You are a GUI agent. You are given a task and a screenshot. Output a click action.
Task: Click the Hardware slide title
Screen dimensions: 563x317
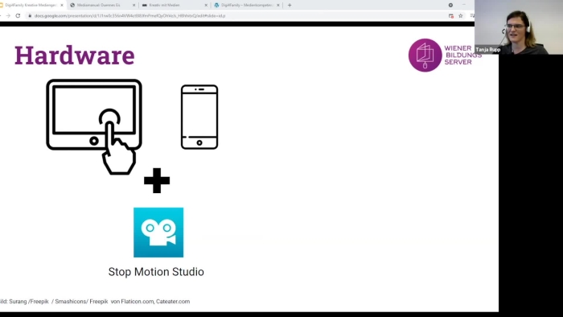click(x=75, y=56)
